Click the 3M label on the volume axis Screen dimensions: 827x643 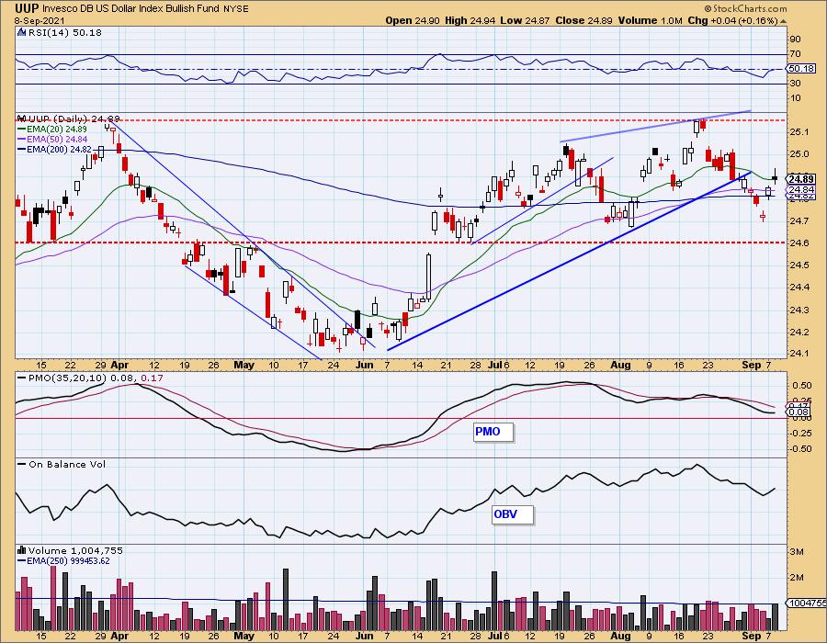tap(797, 552)
